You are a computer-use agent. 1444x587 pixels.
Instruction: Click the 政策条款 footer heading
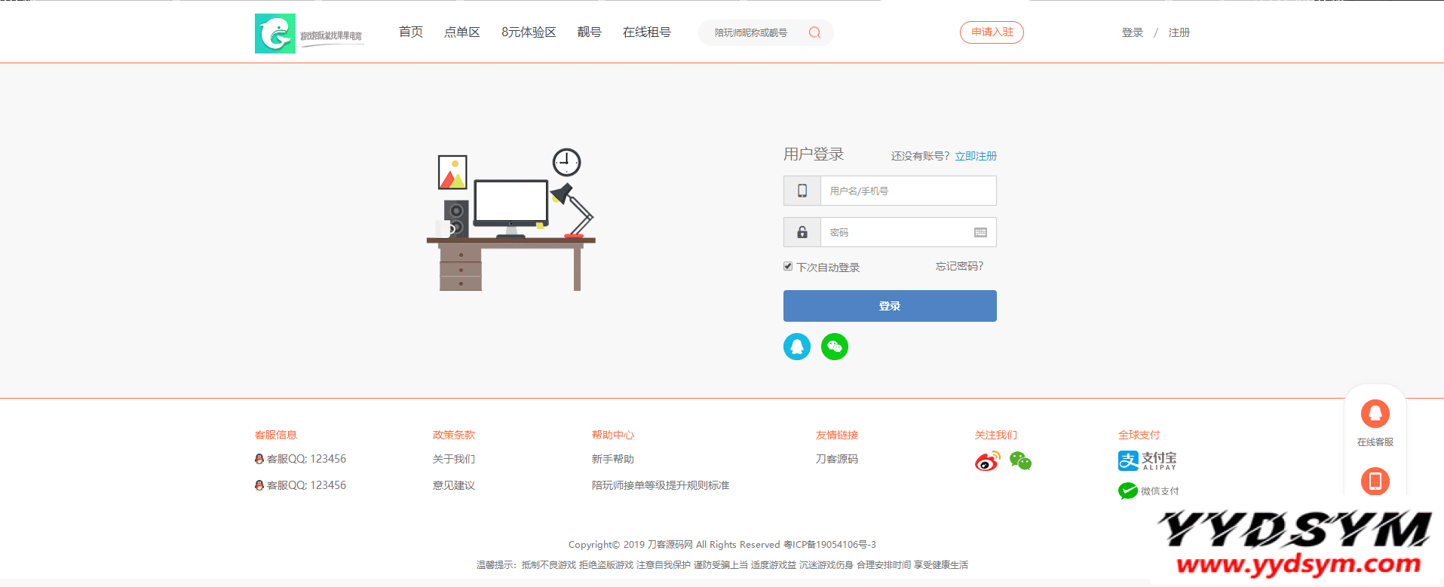pos(454,435)
